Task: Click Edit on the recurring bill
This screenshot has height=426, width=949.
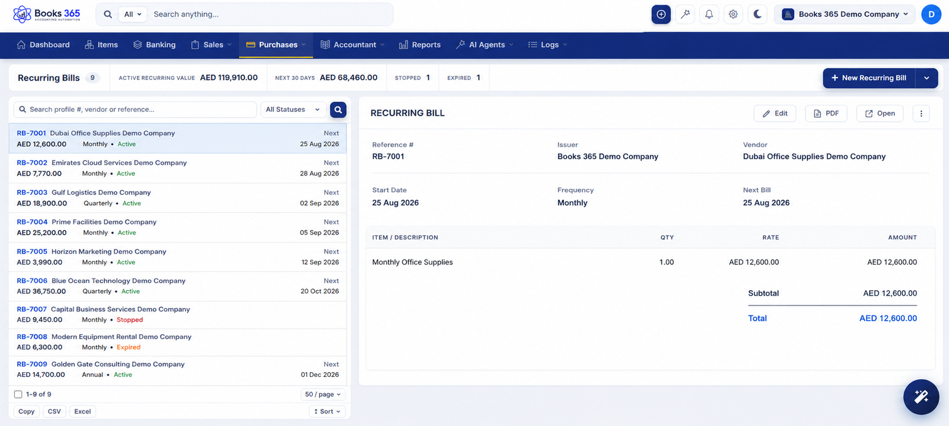Action: pyautogui.click(x=775, y=114)
